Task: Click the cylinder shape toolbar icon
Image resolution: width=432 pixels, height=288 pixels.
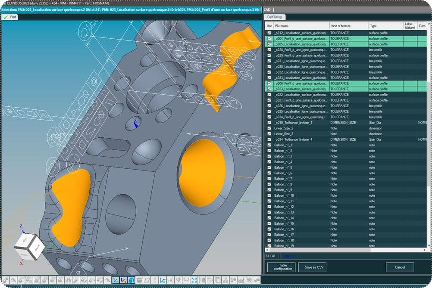Action: click(x=139, y=280)
